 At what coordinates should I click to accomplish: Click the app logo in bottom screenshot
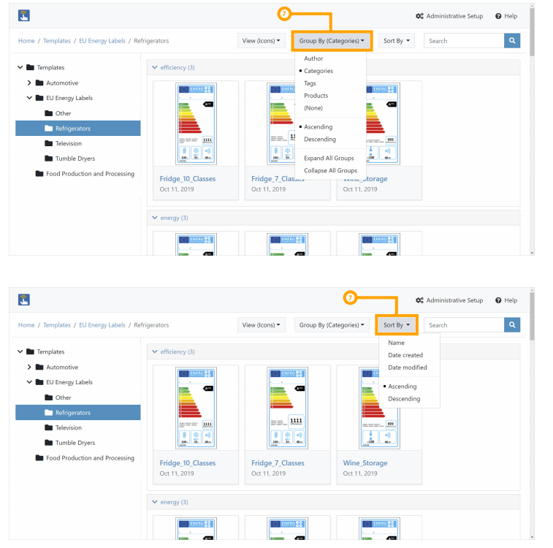[x=24, y=300]
